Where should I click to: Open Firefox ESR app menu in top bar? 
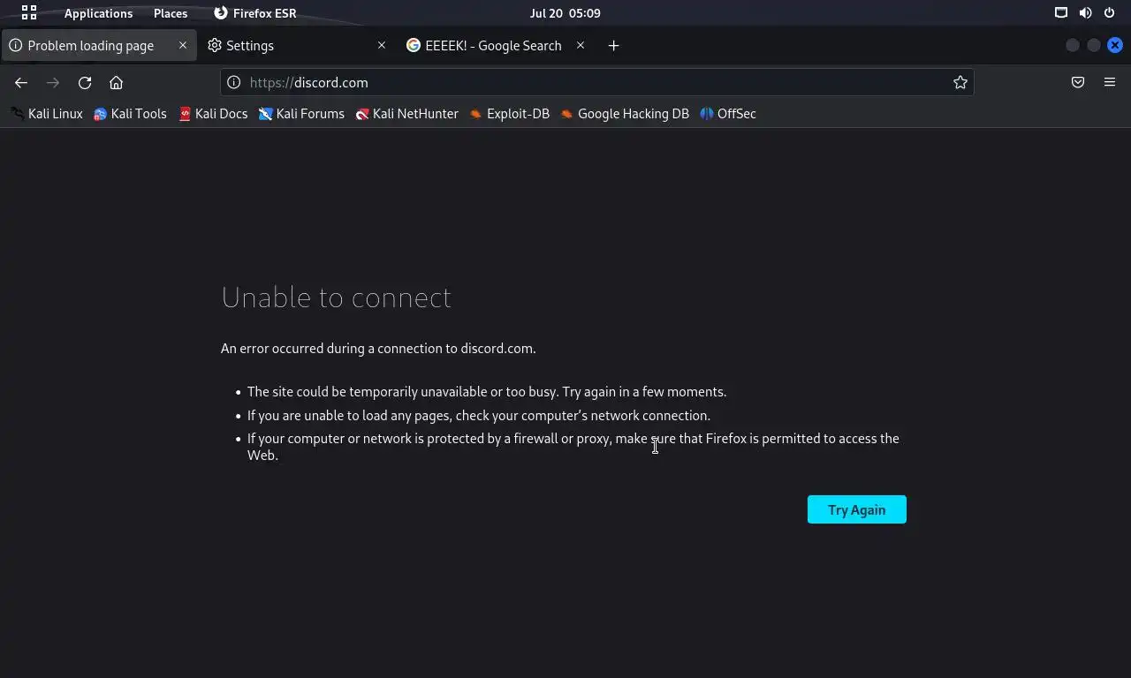[255, 13]
